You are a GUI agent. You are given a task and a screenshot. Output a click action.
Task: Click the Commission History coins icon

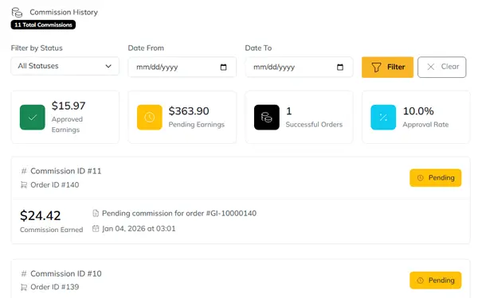(x=17, y=13)
